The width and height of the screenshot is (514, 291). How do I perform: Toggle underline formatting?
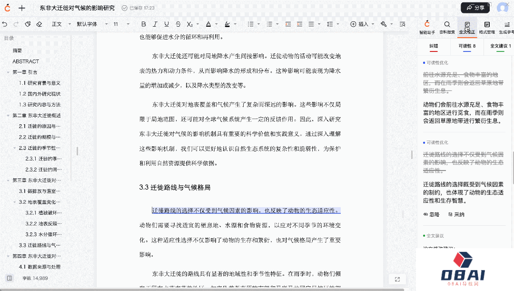pyautogui.click(x=166, y=24)
